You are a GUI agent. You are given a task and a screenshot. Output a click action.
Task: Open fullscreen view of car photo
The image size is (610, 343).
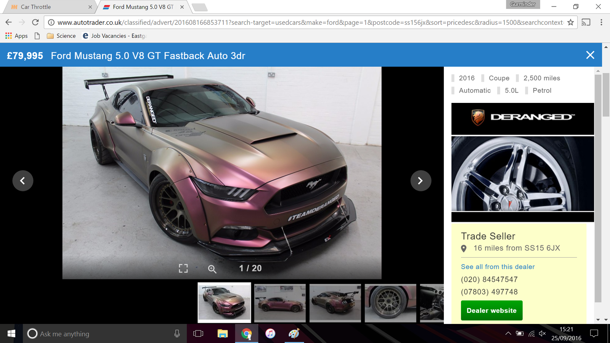(183, 268)
